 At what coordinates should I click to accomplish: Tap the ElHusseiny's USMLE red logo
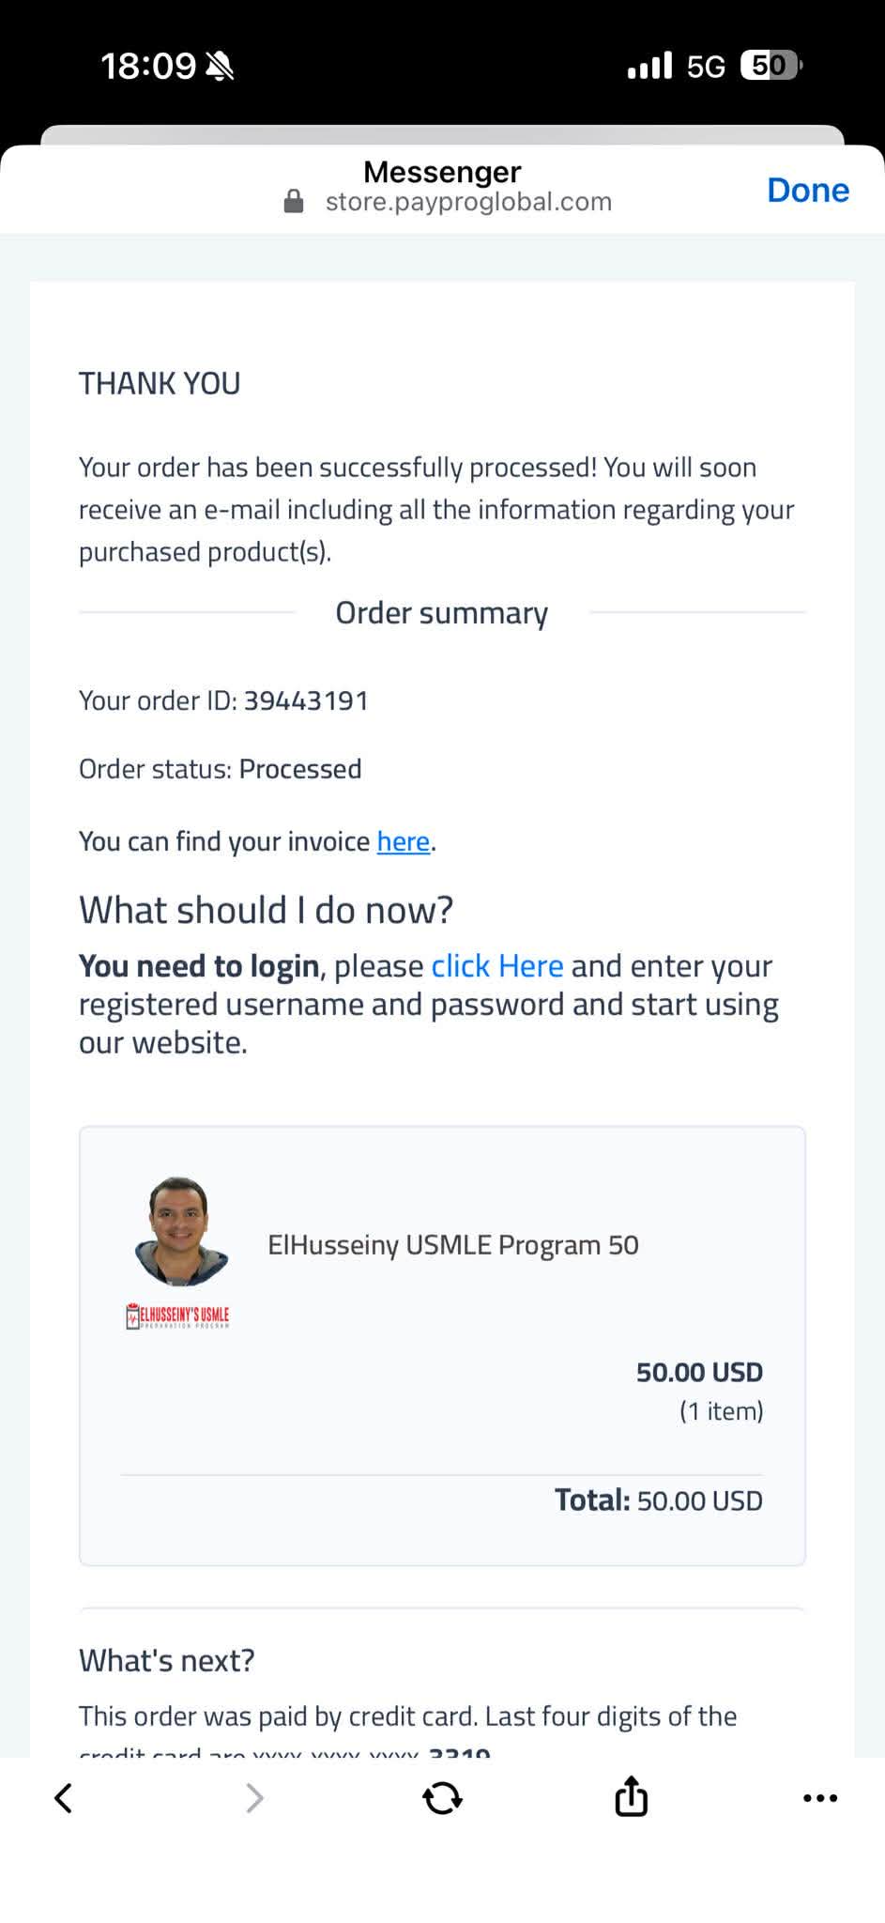point(177,1316)
